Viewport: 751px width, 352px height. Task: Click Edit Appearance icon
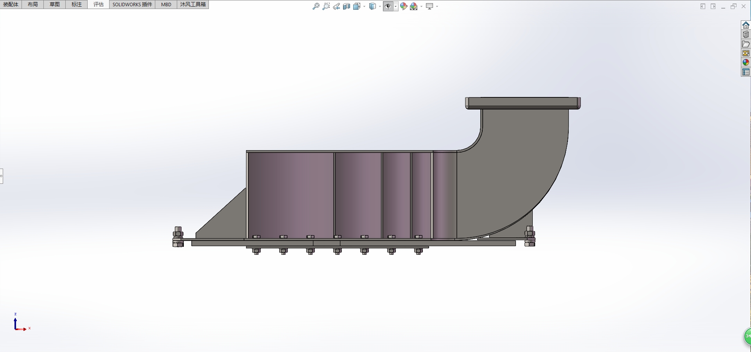404,6
